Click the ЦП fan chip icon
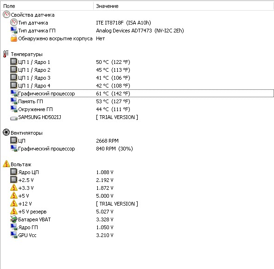This screenshot has width=274, height=269. point(14,140)
